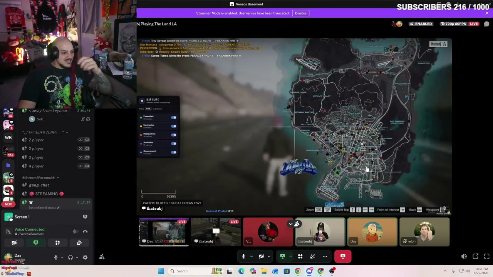Click the green screen share button in call bar
Screen dimensions: 493x277
click(282, 256)
